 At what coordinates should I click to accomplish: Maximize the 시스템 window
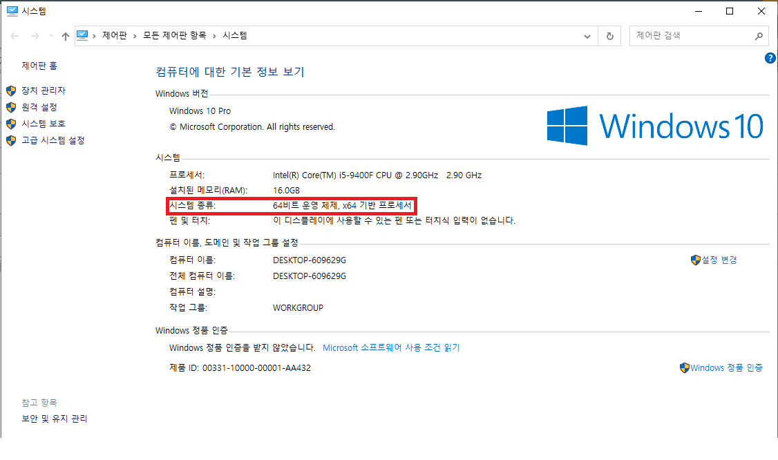click(730, 11)
